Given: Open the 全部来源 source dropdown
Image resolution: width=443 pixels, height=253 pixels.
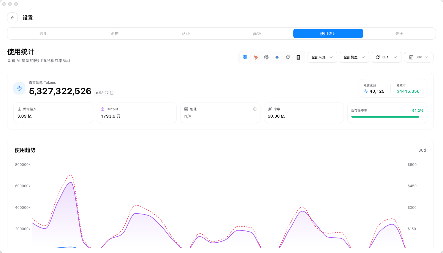Looking at the screenshot, I should pos(322,57).
